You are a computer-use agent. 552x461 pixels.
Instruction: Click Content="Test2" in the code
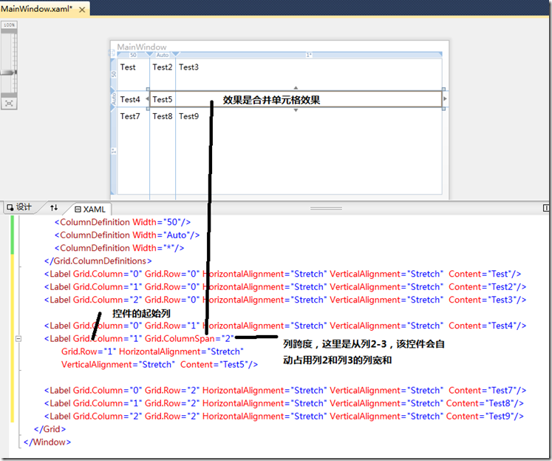[484, 287]
